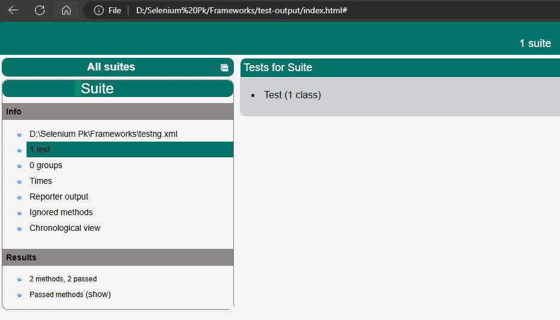Reload the page with the refresh icon
Viewport: 560px width, 320px height.
click(40, 10)
